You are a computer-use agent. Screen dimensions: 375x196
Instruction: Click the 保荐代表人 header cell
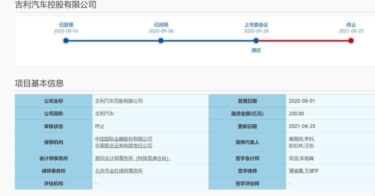247,142
